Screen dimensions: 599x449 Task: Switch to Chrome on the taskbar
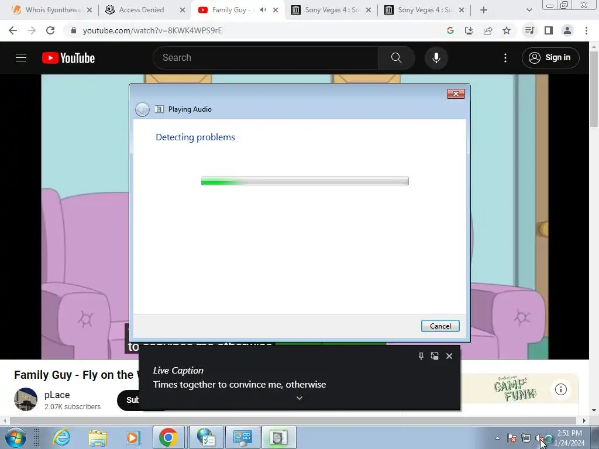click(168, 437)
